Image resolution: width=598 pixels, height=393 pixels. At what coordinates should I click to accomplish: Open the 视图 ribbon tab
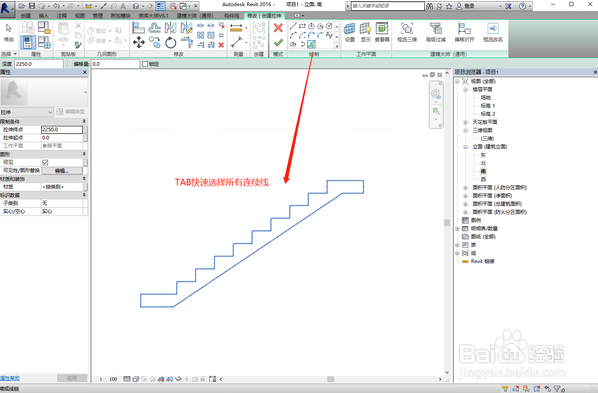click(80, 16)
